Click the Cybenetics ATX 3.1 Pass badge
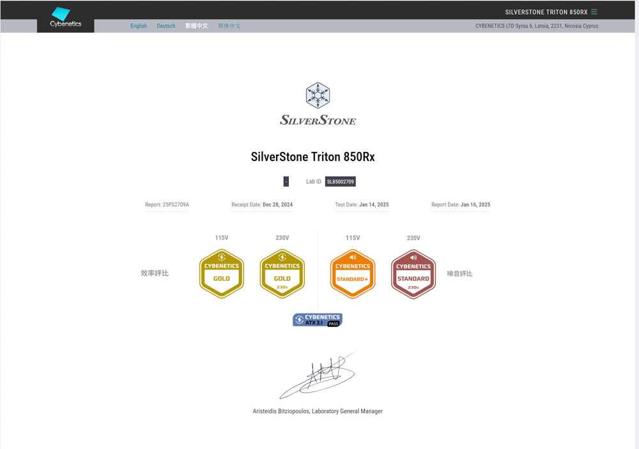 pyautogui.click(x=318, y=320)
